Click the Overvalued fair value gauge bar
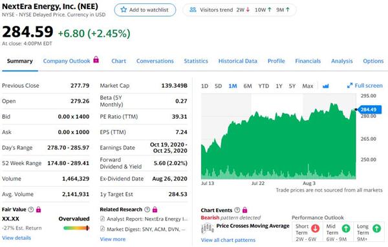This screenshot has height=247, width=388. click(x=76, y=228)
